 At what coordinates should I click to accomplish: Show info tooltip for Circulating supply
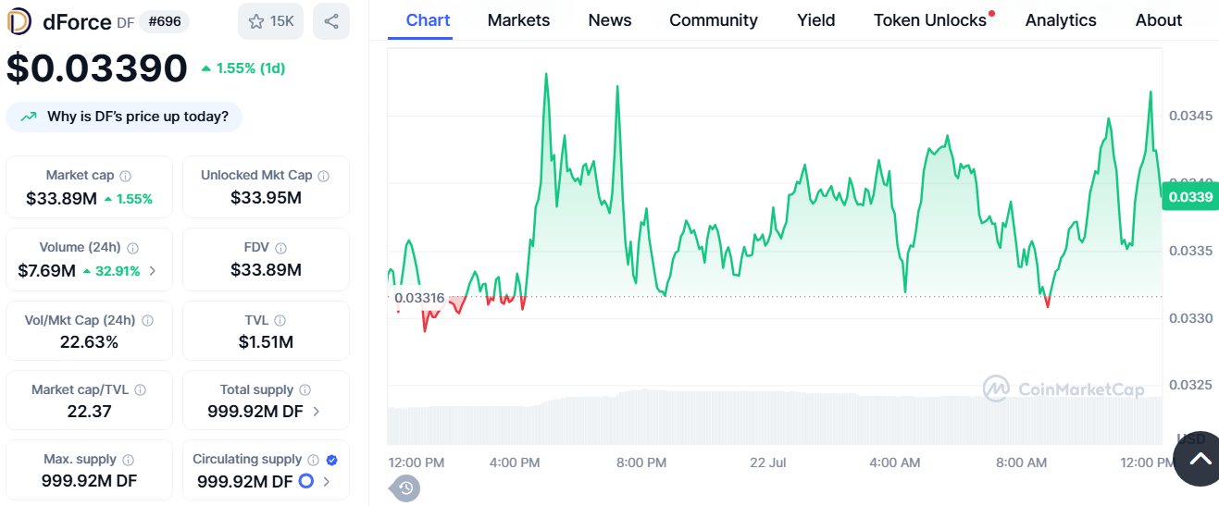[313, 460]
